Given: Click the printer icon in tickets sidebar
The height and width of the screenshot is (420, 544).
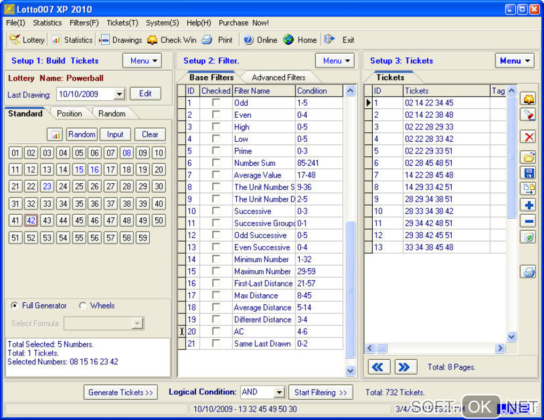Looking at the screenshot, I should [x=528, y=271].
